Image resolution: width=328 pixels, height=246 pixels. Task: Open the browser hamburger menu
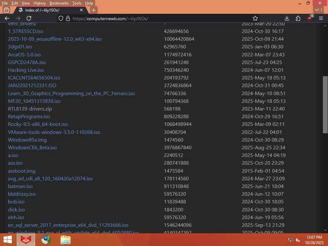pyautogui.click(x=321, y=18)
